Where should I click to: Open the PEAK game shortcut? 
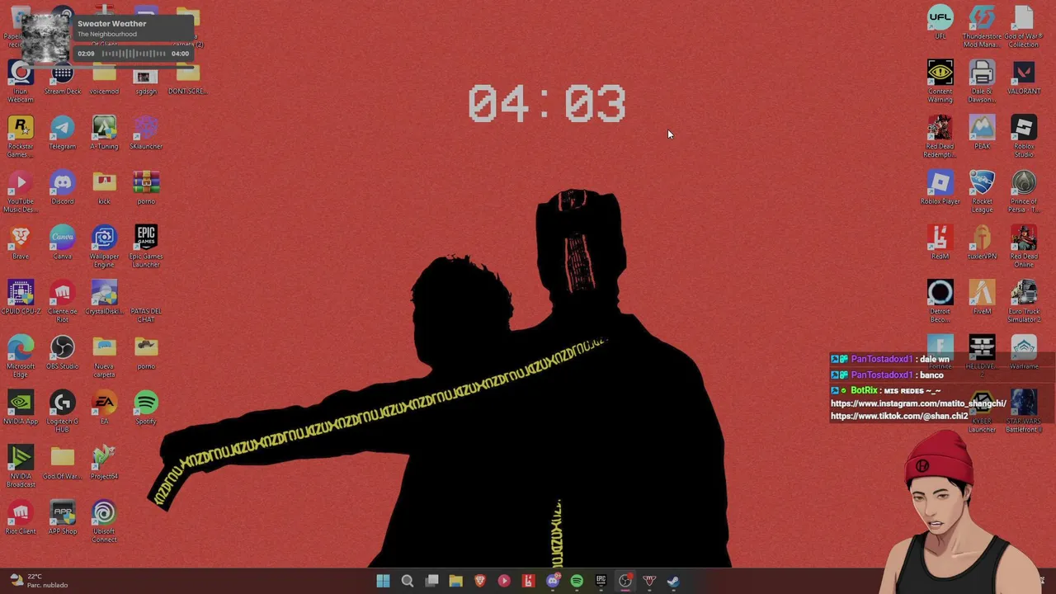click(982, 133)
